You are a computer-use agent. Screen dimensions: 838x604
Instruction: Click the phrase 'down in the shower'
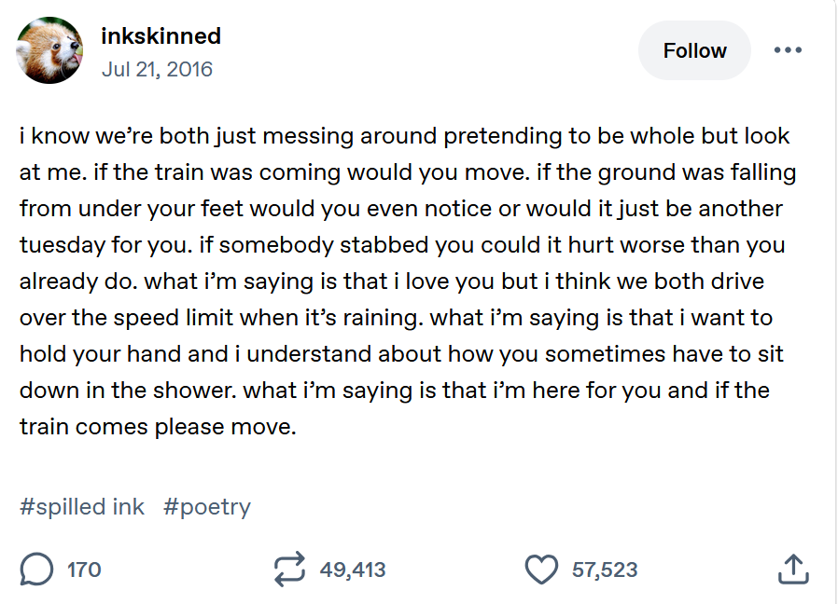tap(127, 391)
